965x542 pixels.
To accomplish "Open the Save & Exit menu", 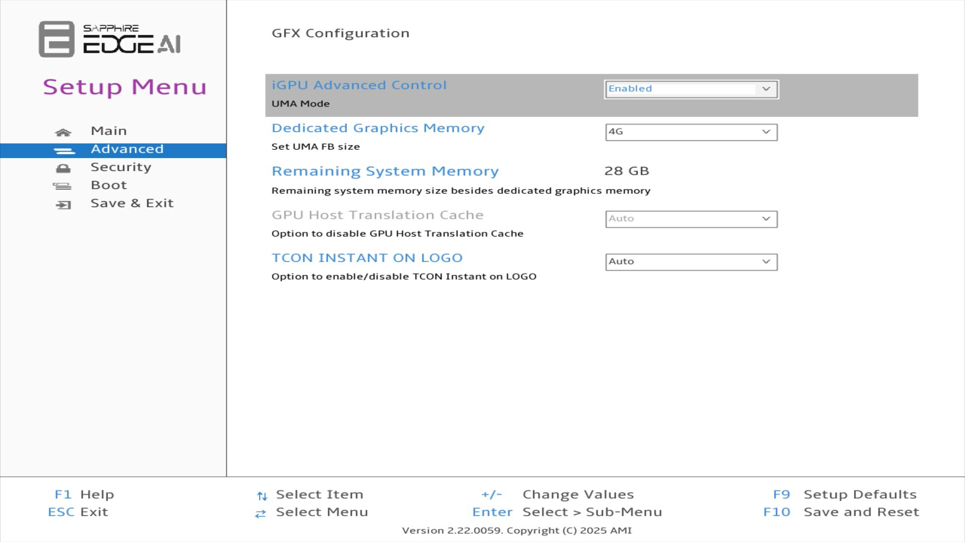I will coord(132,203).
